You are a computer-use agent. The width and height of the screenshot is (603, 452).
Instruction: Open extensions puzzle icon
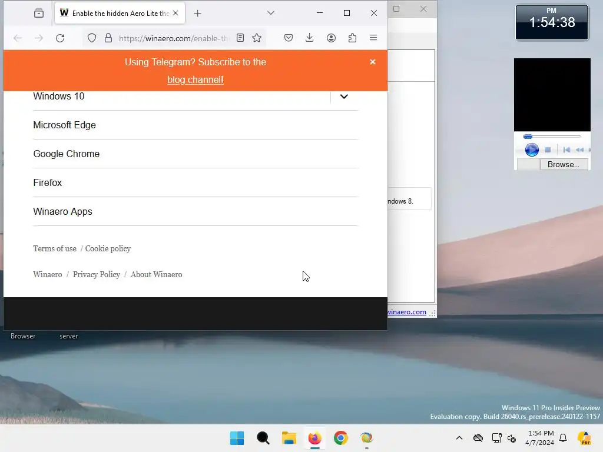pyautogui.click(x=352, y=38)
